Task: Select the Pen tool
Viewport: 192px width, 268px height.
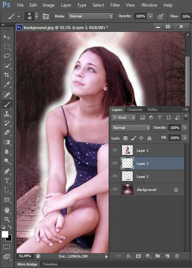Action: [x=7, y=171]
